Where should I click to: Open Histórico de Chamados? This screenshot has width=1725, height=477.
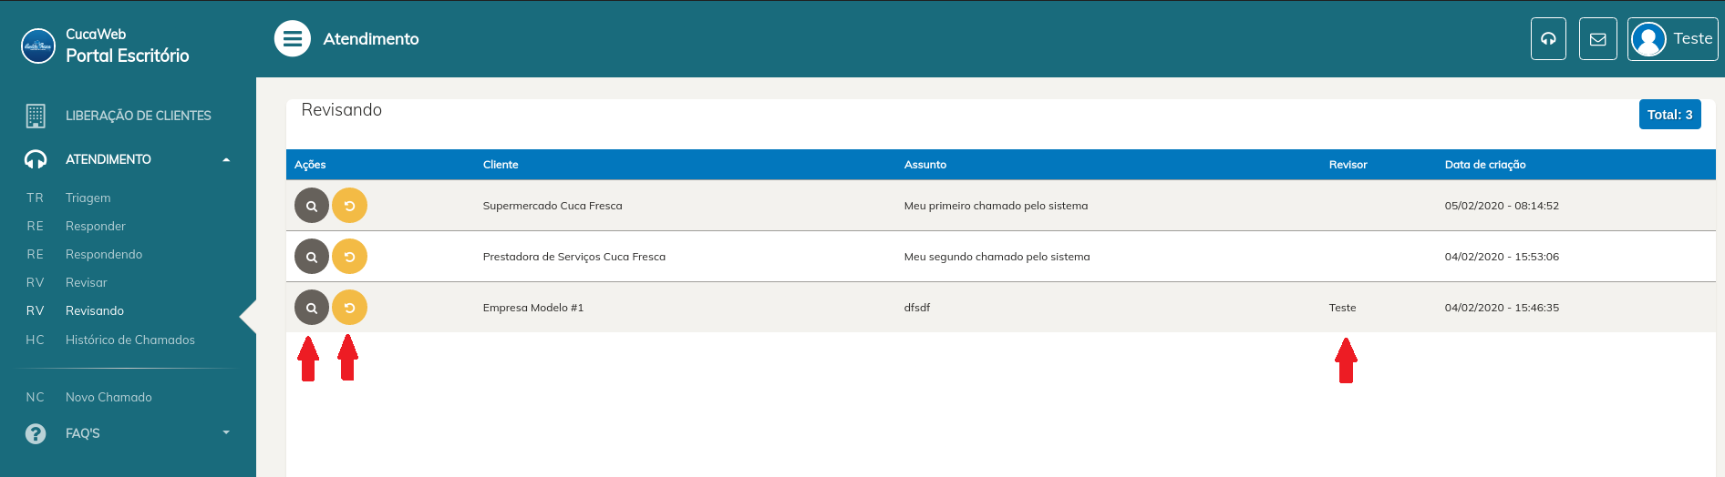tap(130, 340)
